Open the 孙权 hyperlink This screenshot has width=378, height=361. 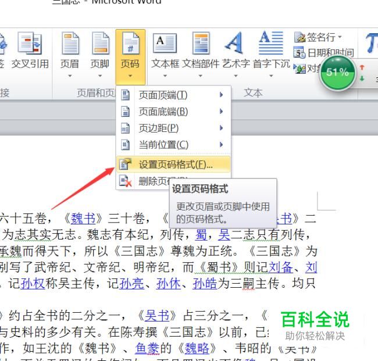(33, 284)
